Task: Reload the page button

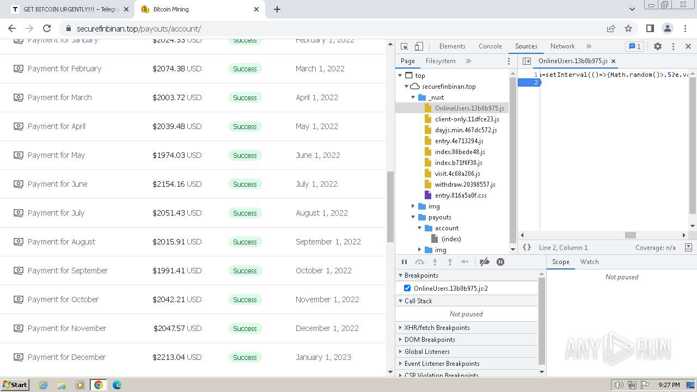Action: 47,29
